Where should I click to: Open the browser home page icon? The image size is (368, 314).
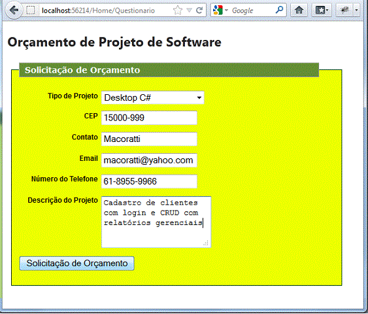(x=299, y=10)
